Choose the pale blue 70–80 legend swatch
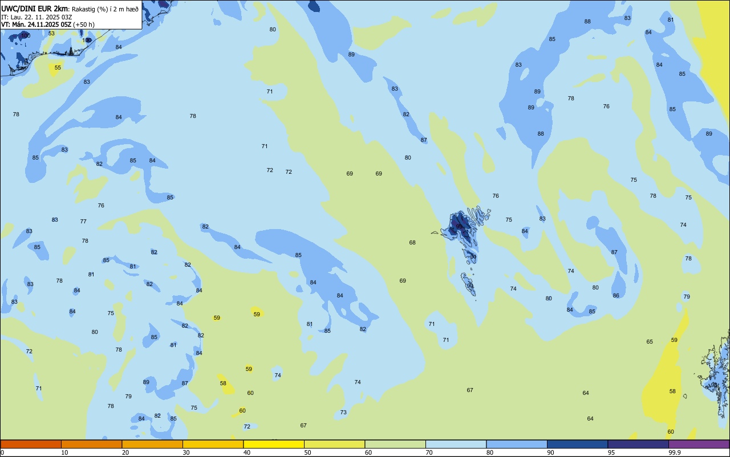Viewport: 730px width, 457px height. pos(456,444)
